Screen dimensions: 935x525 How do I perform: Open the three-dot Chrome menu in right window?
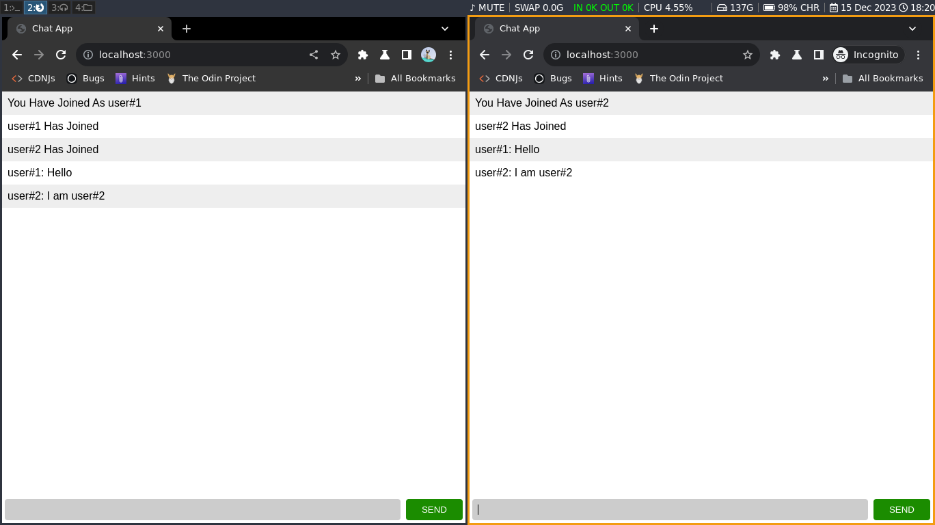click(x=918, y=55)
